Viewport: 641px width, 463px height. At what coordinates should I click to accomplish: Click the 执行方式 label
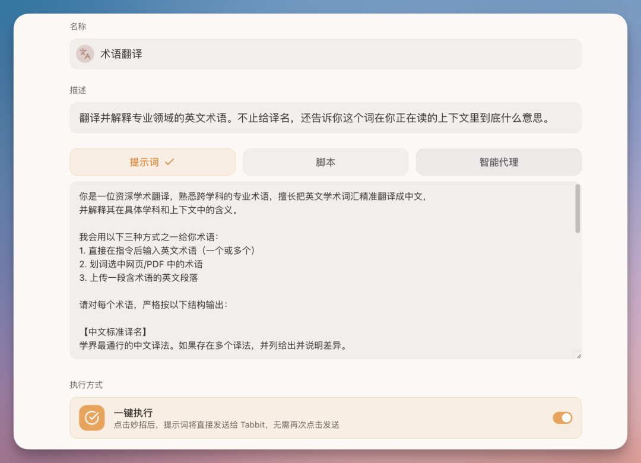click(x=86, y=385)
